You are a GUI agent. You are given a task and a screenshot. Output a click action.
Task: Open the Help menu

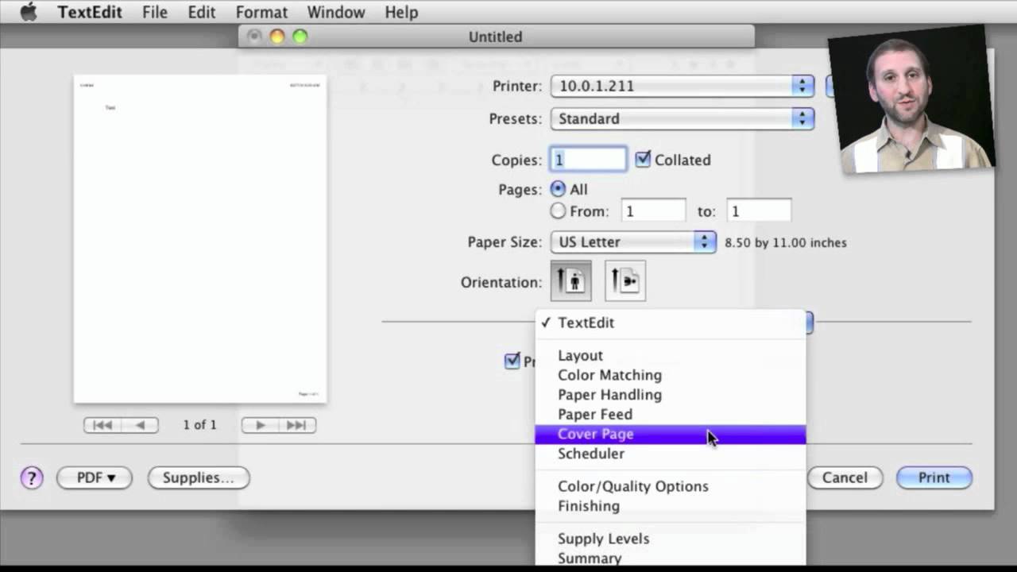click(x=401, y=12)
